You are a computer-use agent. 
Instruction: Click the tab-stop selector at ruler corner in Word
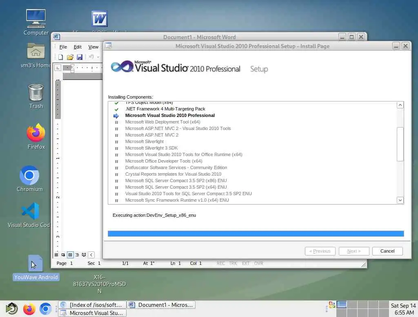click(58, 68)
